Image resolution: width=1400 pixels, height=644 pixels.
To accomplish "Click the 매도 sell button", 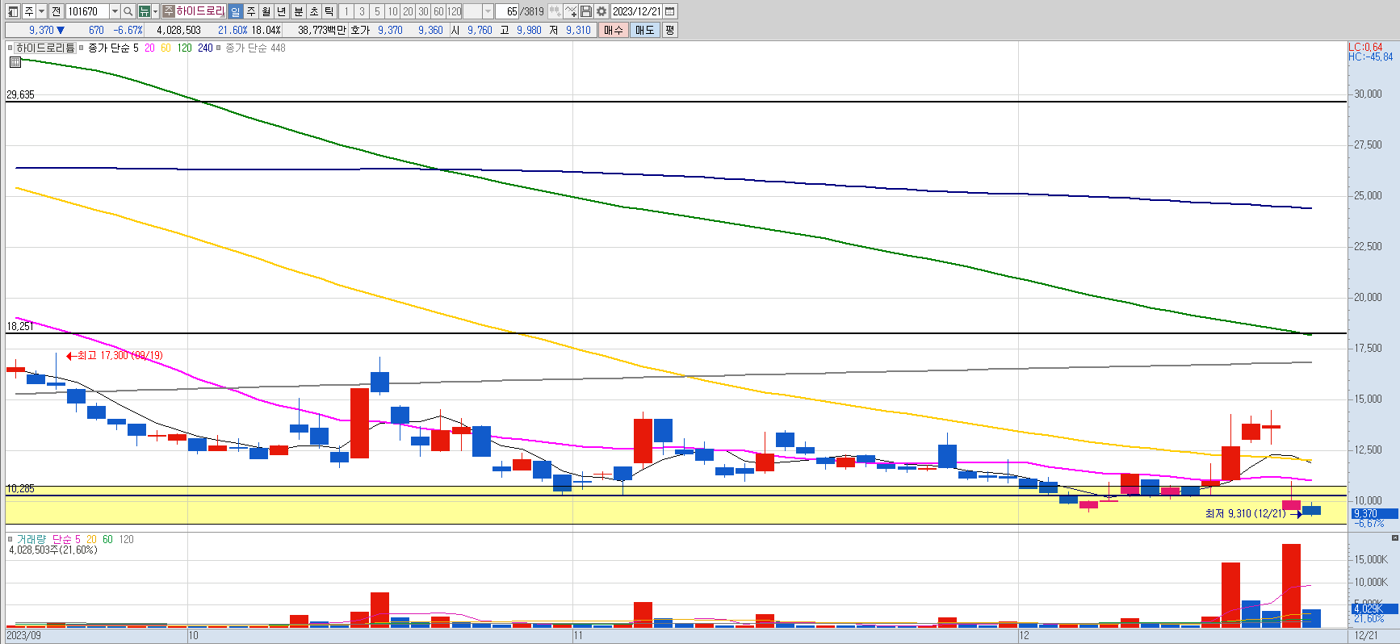I will click(x=644, y=30).
